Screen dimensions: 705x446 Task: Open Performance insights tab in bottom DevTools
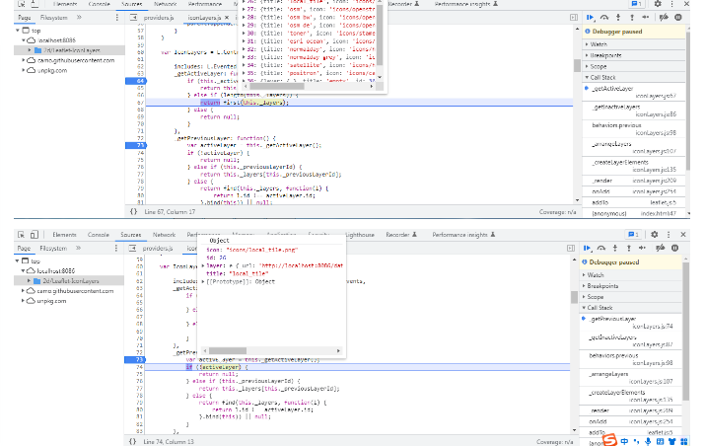coord(463,235)
